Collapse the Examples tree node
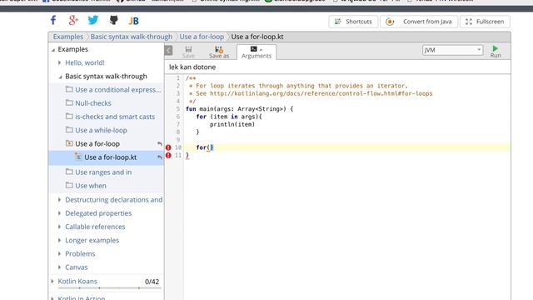Image resolution: width=533 pixels, height=300 pixels. (53, 50)
